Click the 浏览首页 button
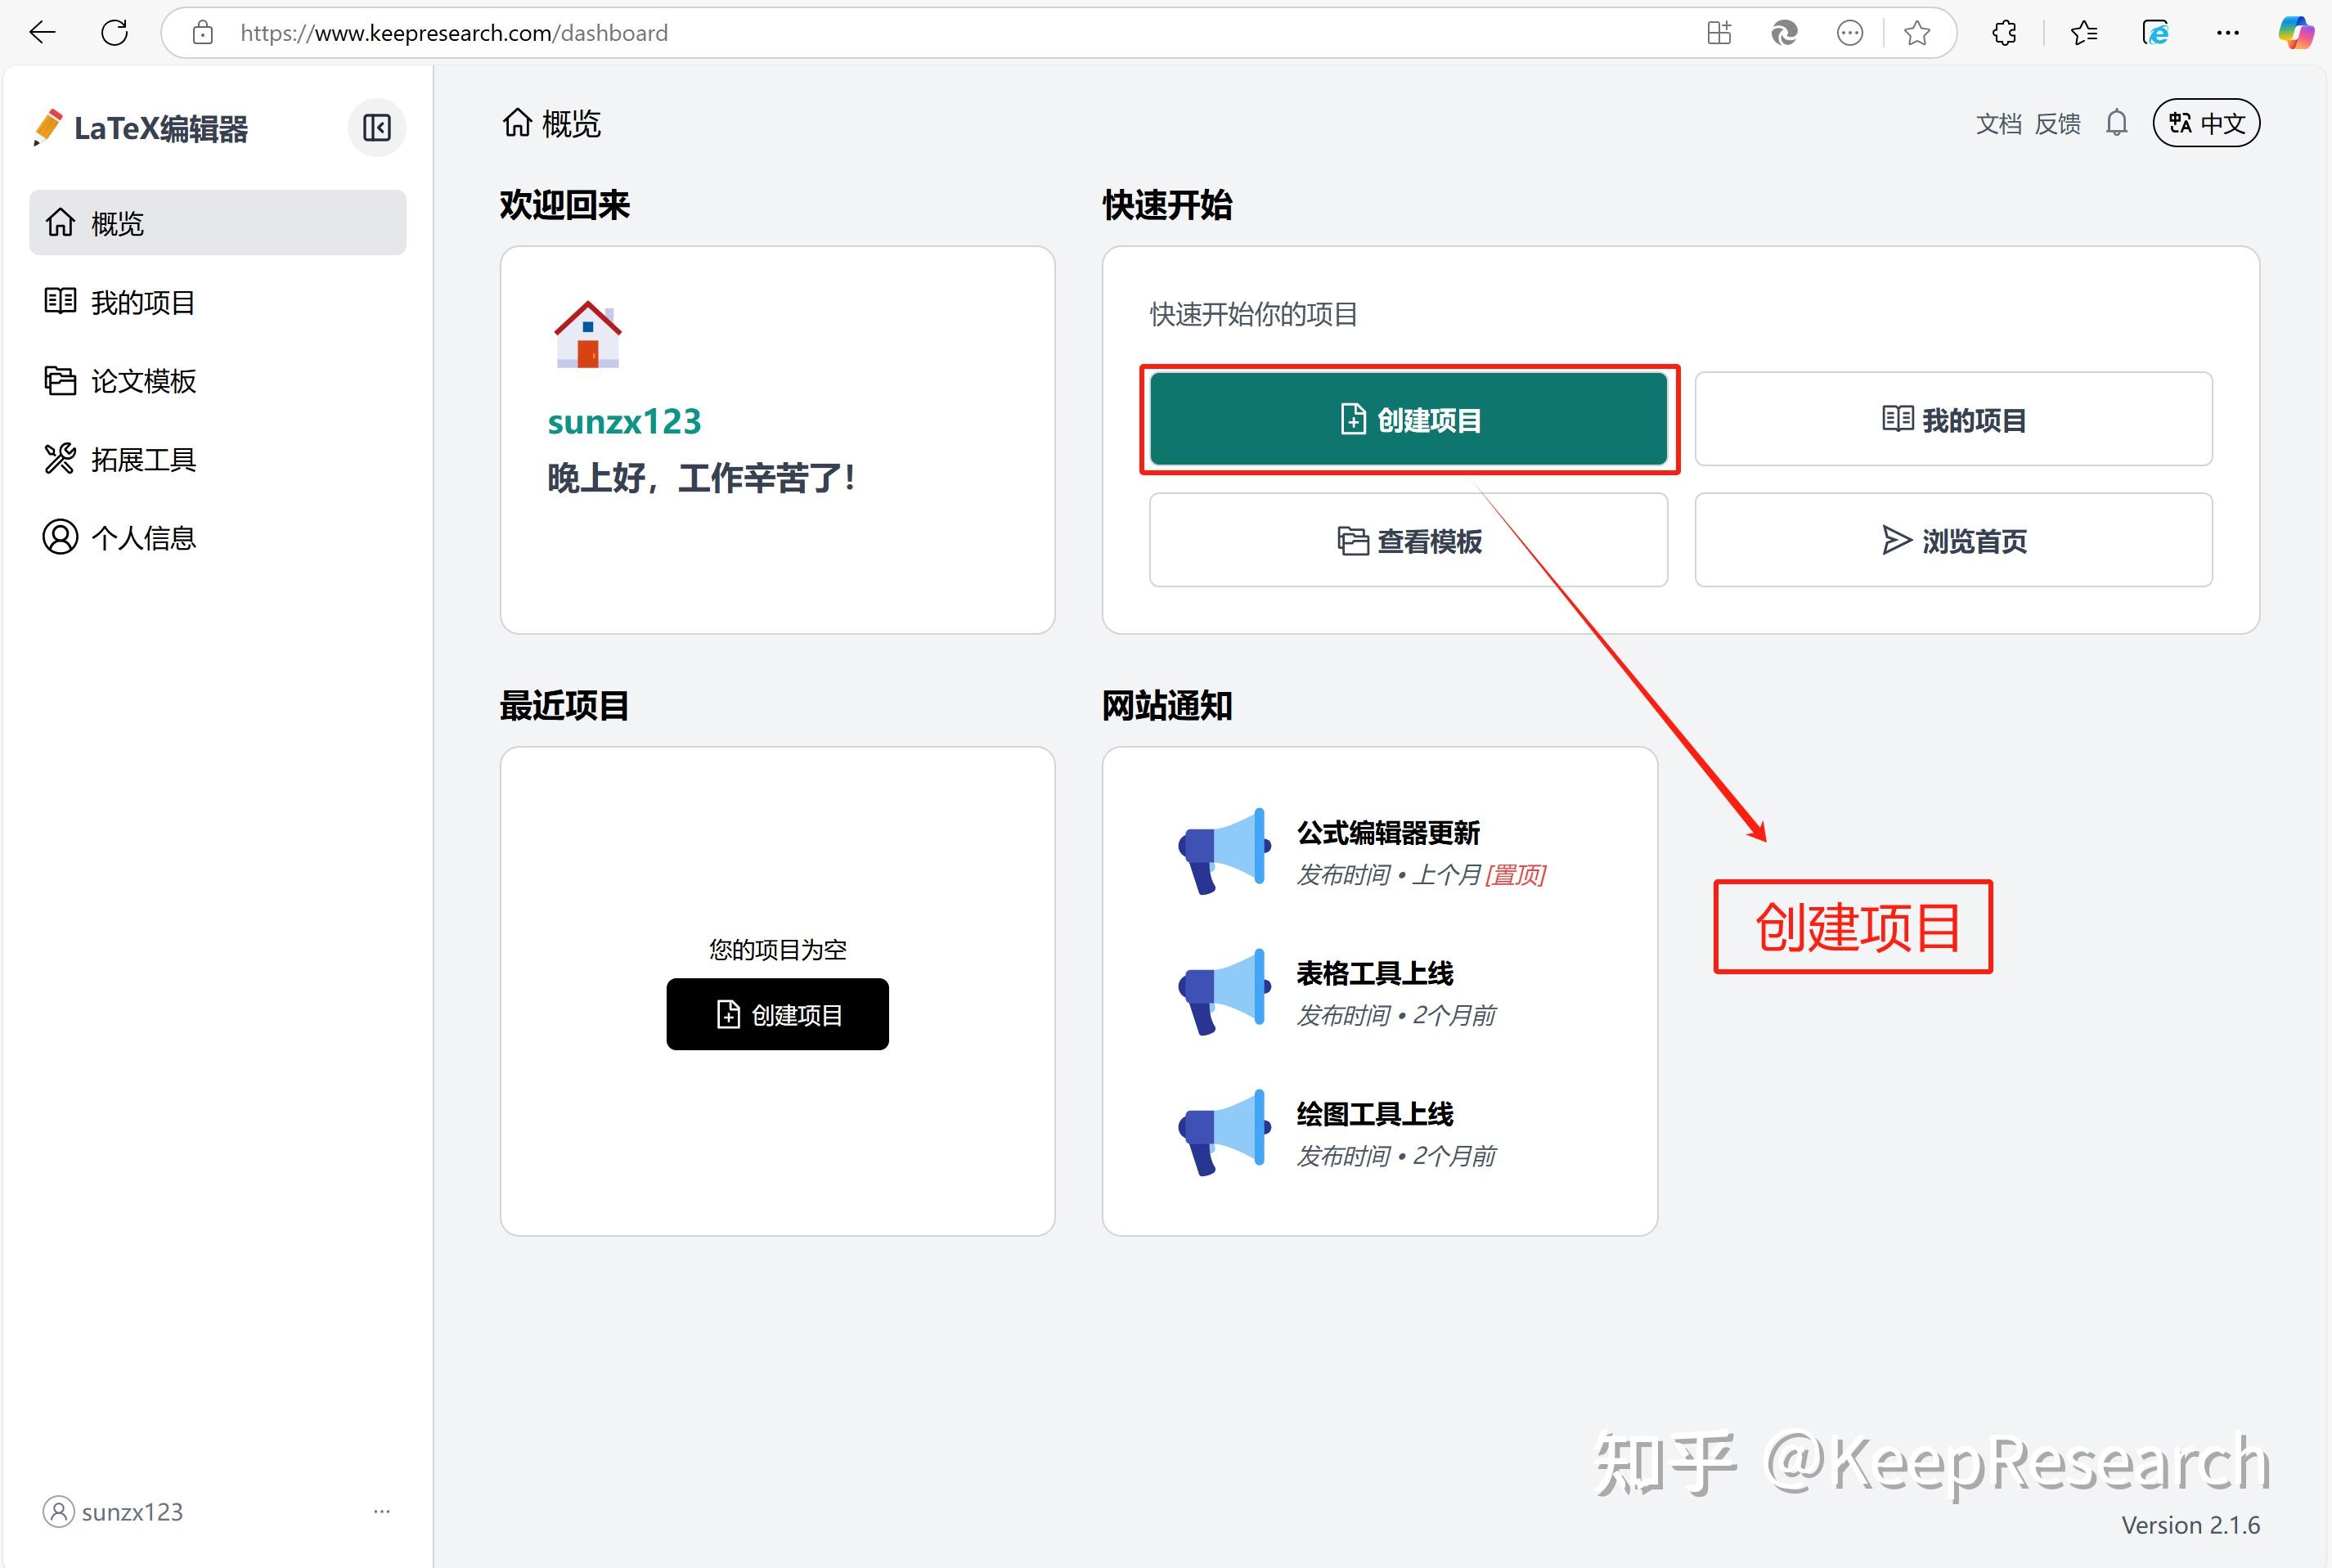The height and width of the screenshot is (1568, 2332). click(1953, 541)
